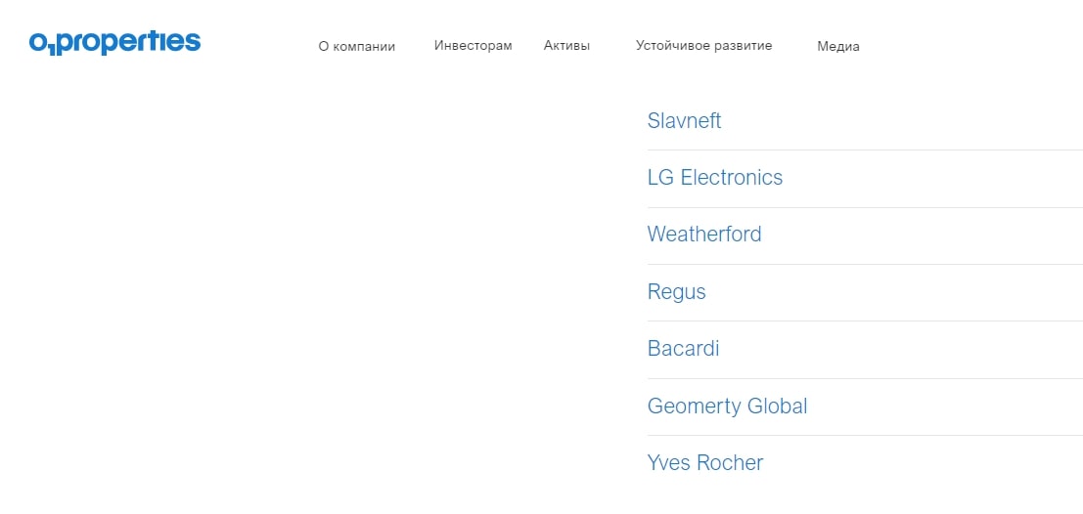
Task: Select the tenant listed directly under Slavneft
Action: [715, 177]
